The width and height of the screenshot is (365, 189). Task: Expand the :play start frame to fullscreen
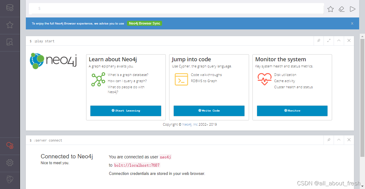[x=329, y=40]
